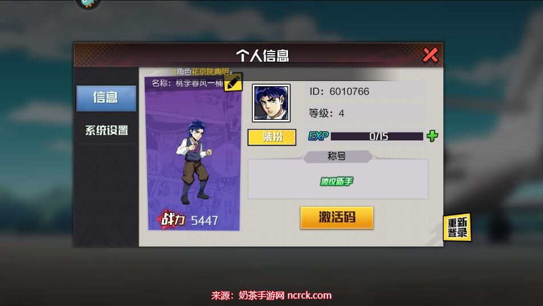
Task: Click the EXP progress bar showing 0/15
Action: 377,136
